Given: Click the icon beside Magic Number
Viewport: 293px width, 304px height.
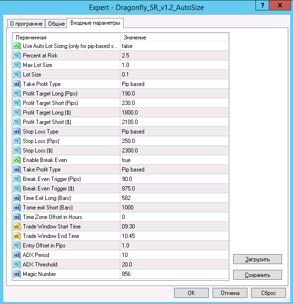Looking at the screenshot, I should pos(17,274).
